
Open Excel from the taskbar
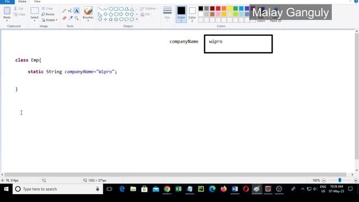(178, 189)
